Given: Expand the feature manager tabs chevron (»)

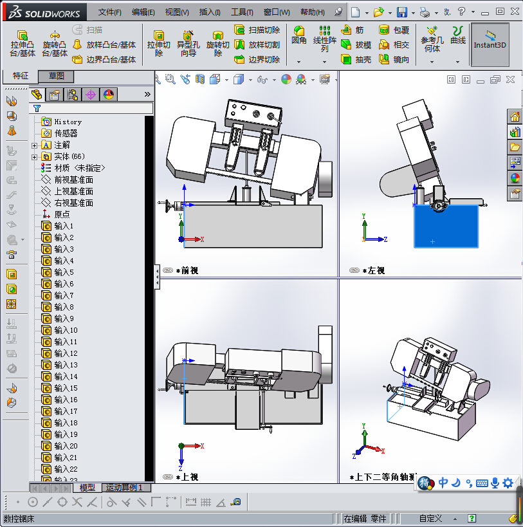Looking at the screenshot, I should click(x=147, y=94).
